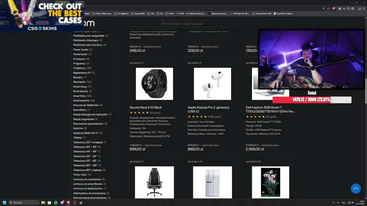Click the back-to-top arrow button
This screenshot has height=206, width=367.
(x=356, y=189)
